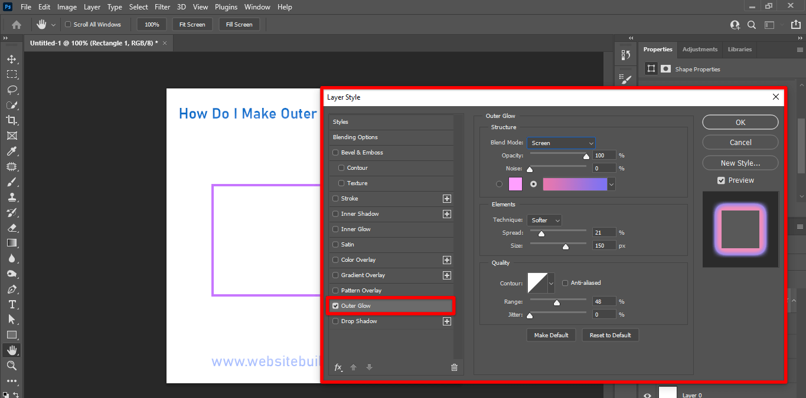This screenshot has height=398, width=806.
Task: Switch to the Adjustments tab
Action: pos(699,50)
